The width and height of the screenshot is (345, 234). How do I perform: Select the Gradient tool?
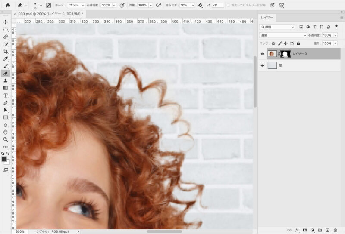6,88
